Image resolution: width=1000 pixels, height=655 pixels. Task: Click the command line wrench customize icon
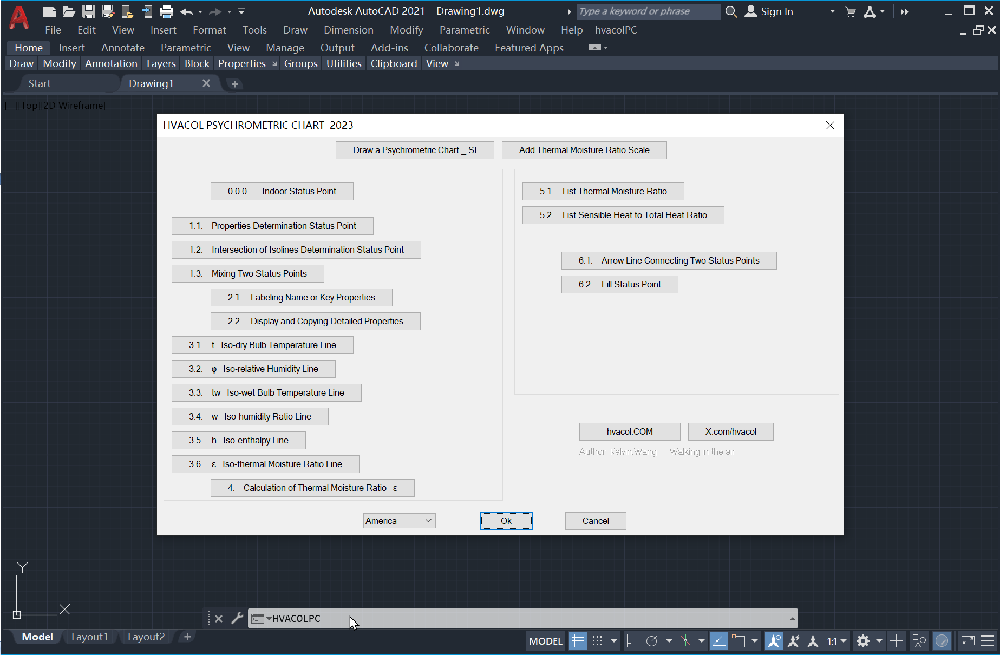237,618
